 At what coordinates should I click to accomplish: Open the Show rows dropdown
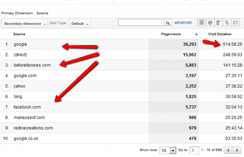(168, 151)
